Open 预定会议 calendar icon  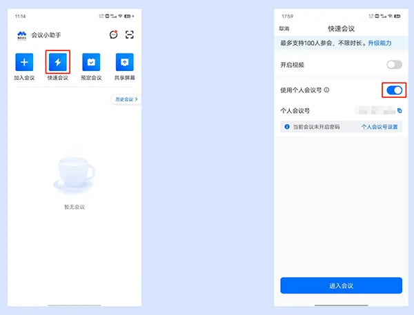coord(91,62)
